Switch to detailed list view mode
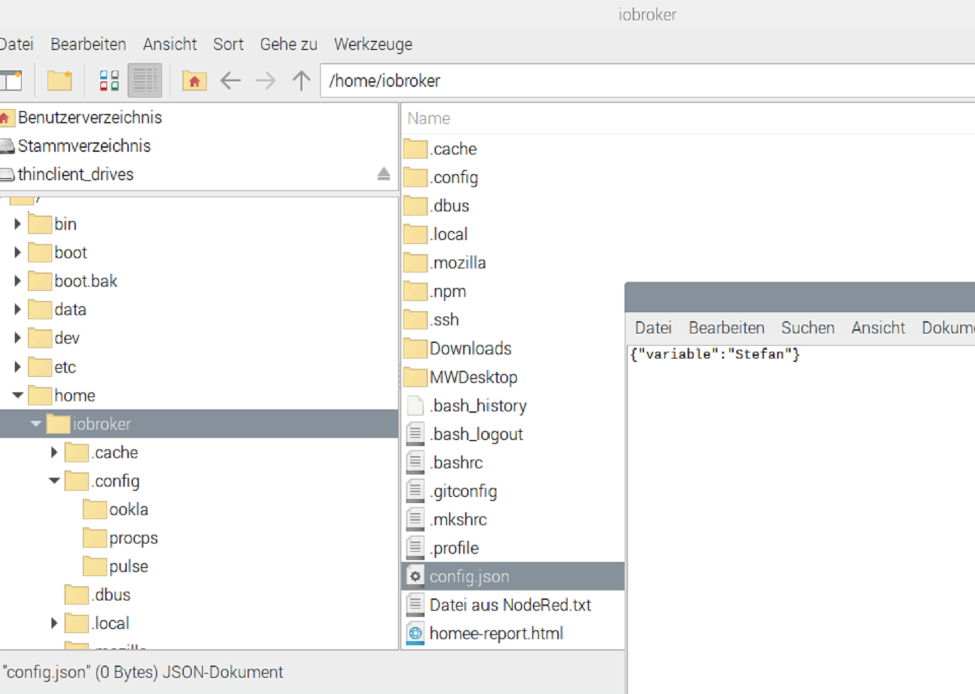The height and width of the screenshot is (694, 975). 144,81
